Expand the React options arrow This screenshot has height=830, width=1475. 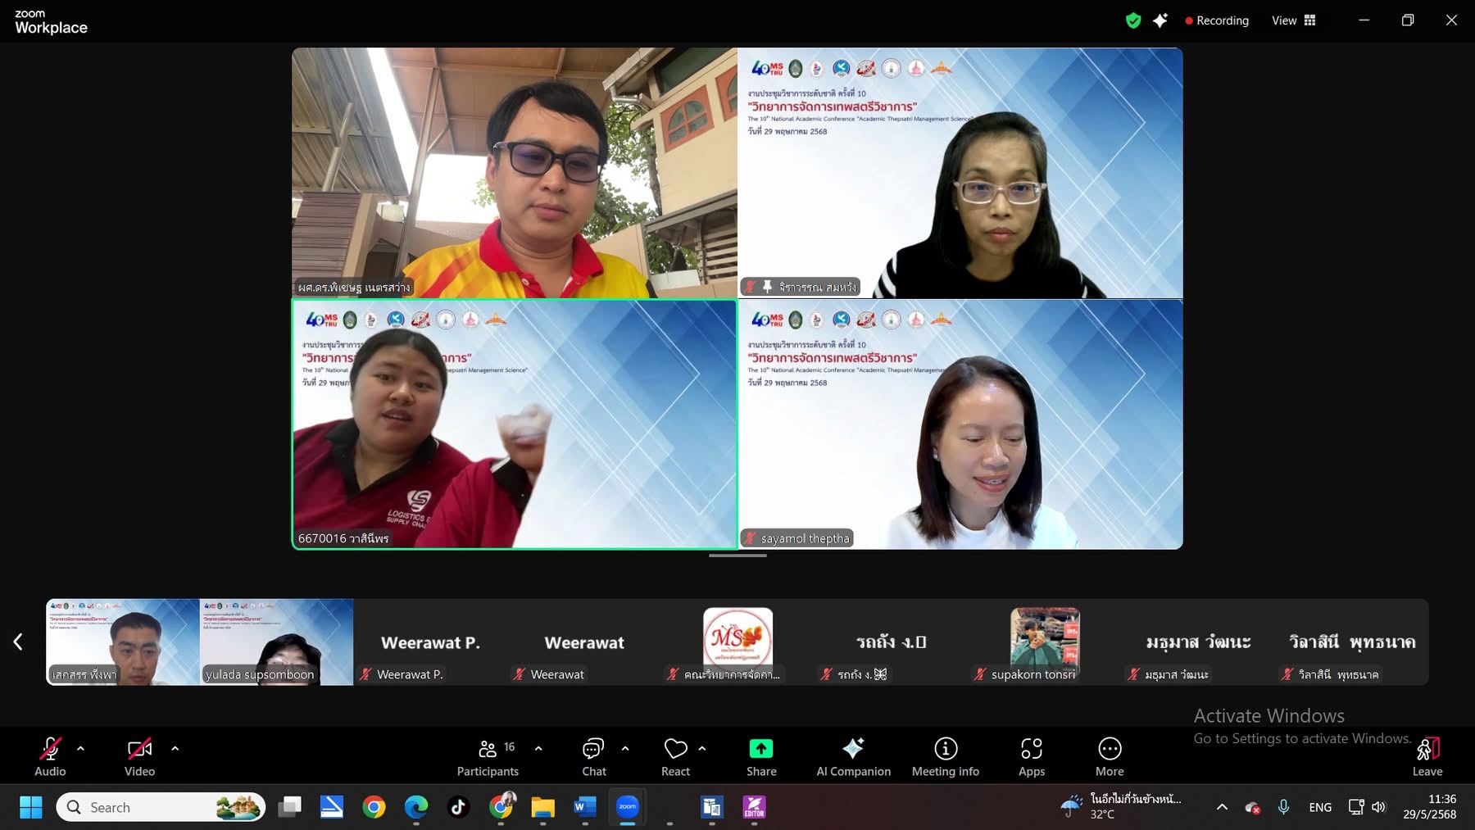[x=702, y=748]
